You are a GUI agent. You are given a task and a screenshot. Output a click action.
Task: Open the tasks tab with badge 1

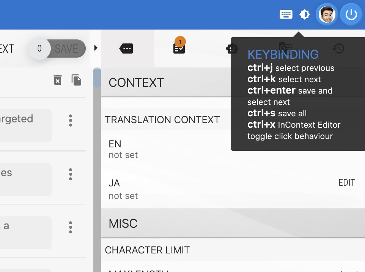coord(179,48)
